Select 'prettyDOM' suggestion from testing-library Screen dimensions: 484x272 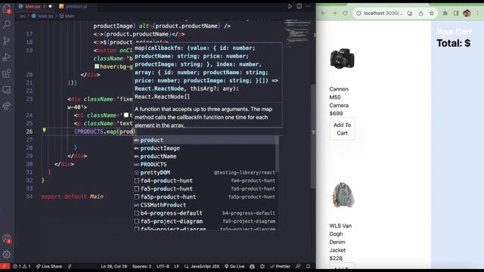pos(205,172)
